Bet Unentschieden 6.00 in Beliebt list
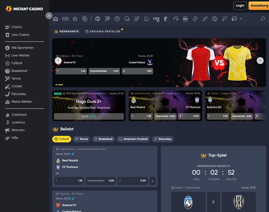This screenshot has height=212, width=269. pyautogui.click(x=101, y=181)
